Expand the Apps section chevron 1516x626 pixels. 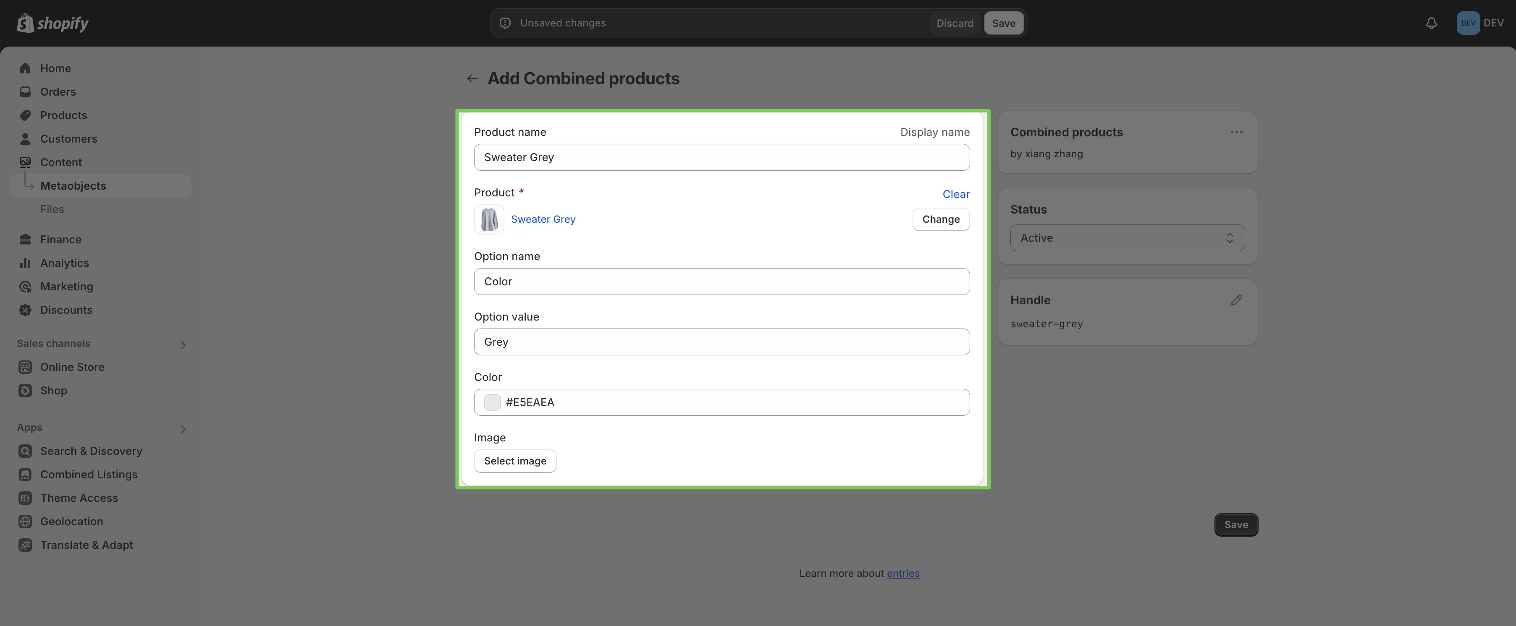[183, 429]
